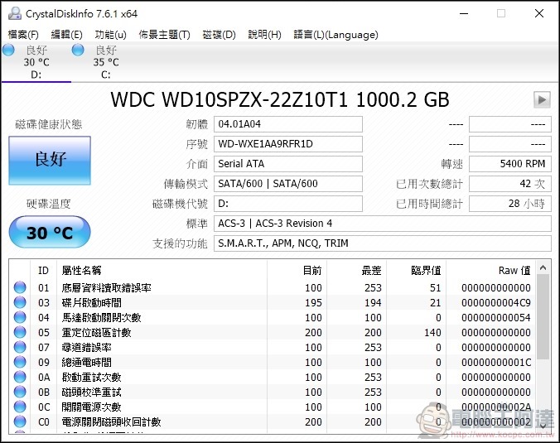Click the serial number field WD-WXE1AA9RFR1D

[x=288, y=144]
